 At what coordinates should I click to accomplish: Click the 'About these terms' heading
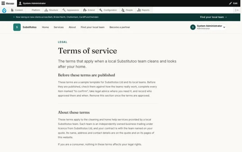(74, 112)
